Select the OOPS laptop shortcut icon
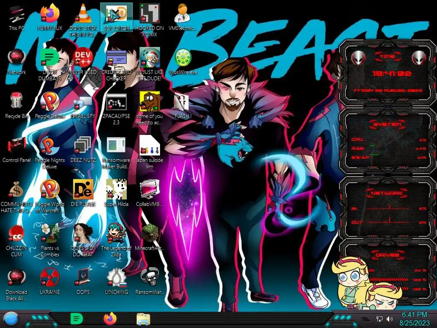This screenshot has height=328, width=437. tap(83, 281)
